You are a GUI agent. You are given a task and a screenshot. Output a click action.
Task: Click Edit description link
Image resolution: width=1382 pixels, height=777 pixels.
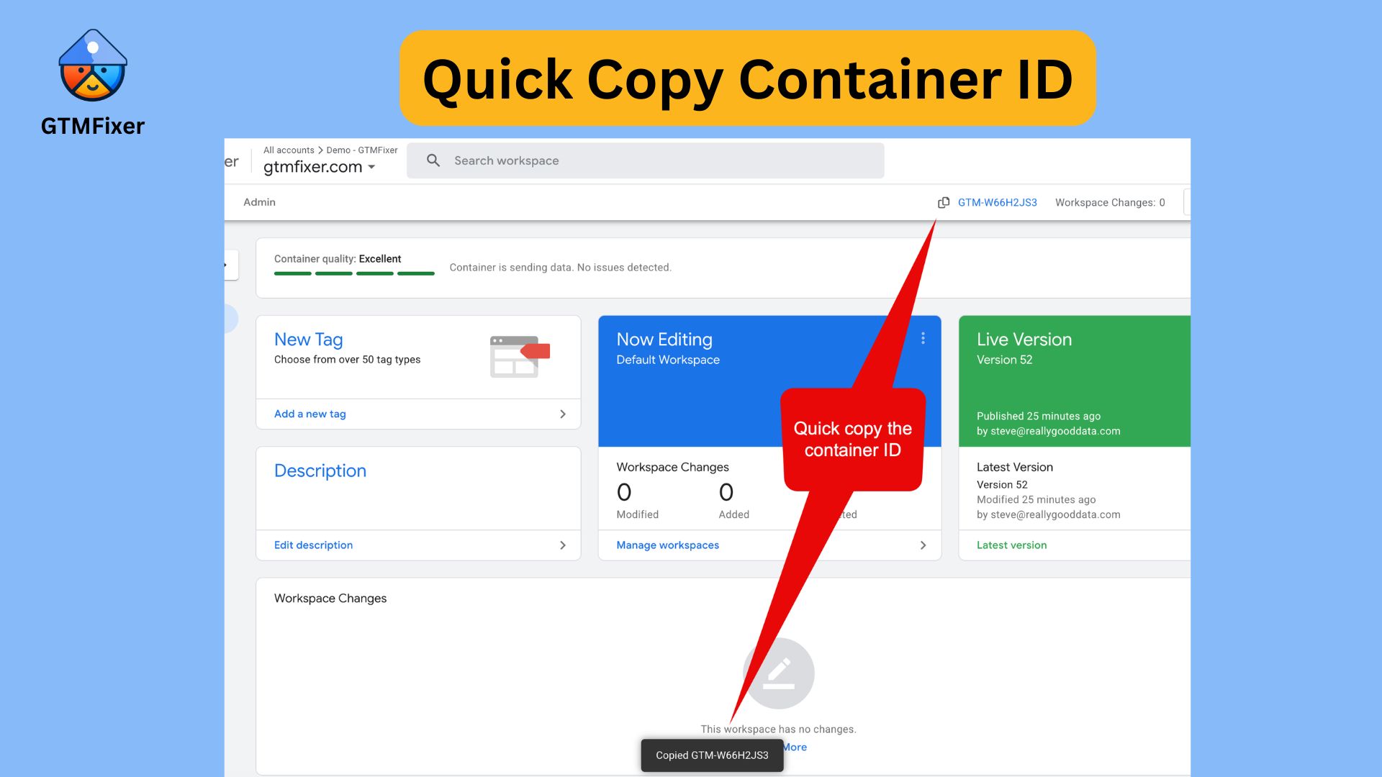[x=313, y=545]
